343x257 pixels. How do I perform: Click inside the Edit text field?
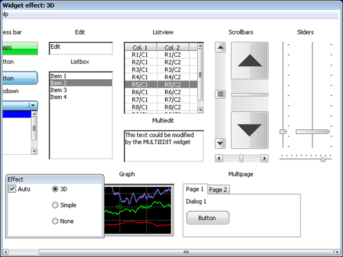tap(80, 48)
